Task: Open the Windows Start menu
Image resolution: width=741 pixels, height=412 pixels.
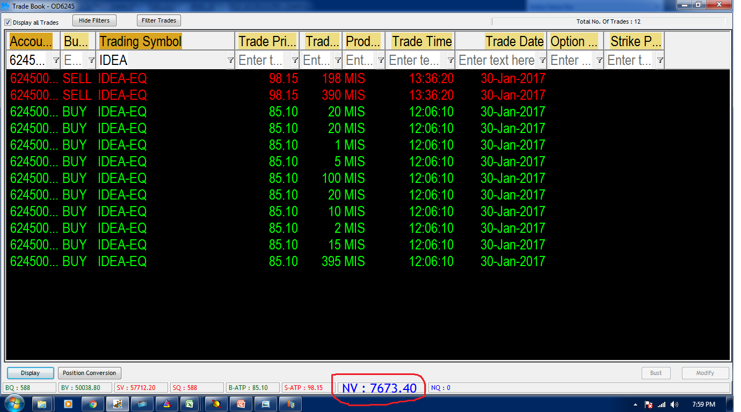Action: click(x=13, y=404)
